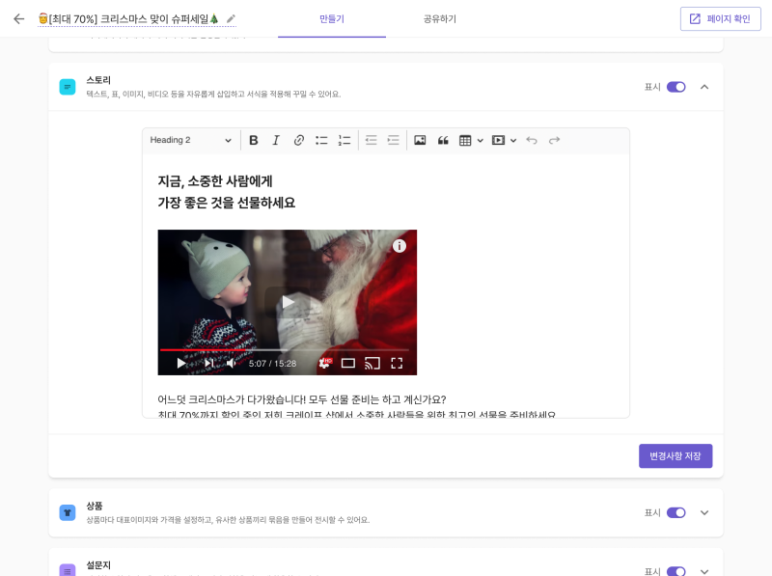Image resolution: width=772 pixels, height=576 pixels.
Task: Undo the last edit
Action: click(x=532, y=140)
